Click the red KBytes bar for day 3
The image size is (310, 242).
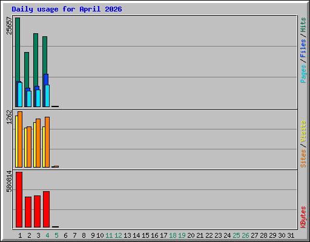point(37,211)
